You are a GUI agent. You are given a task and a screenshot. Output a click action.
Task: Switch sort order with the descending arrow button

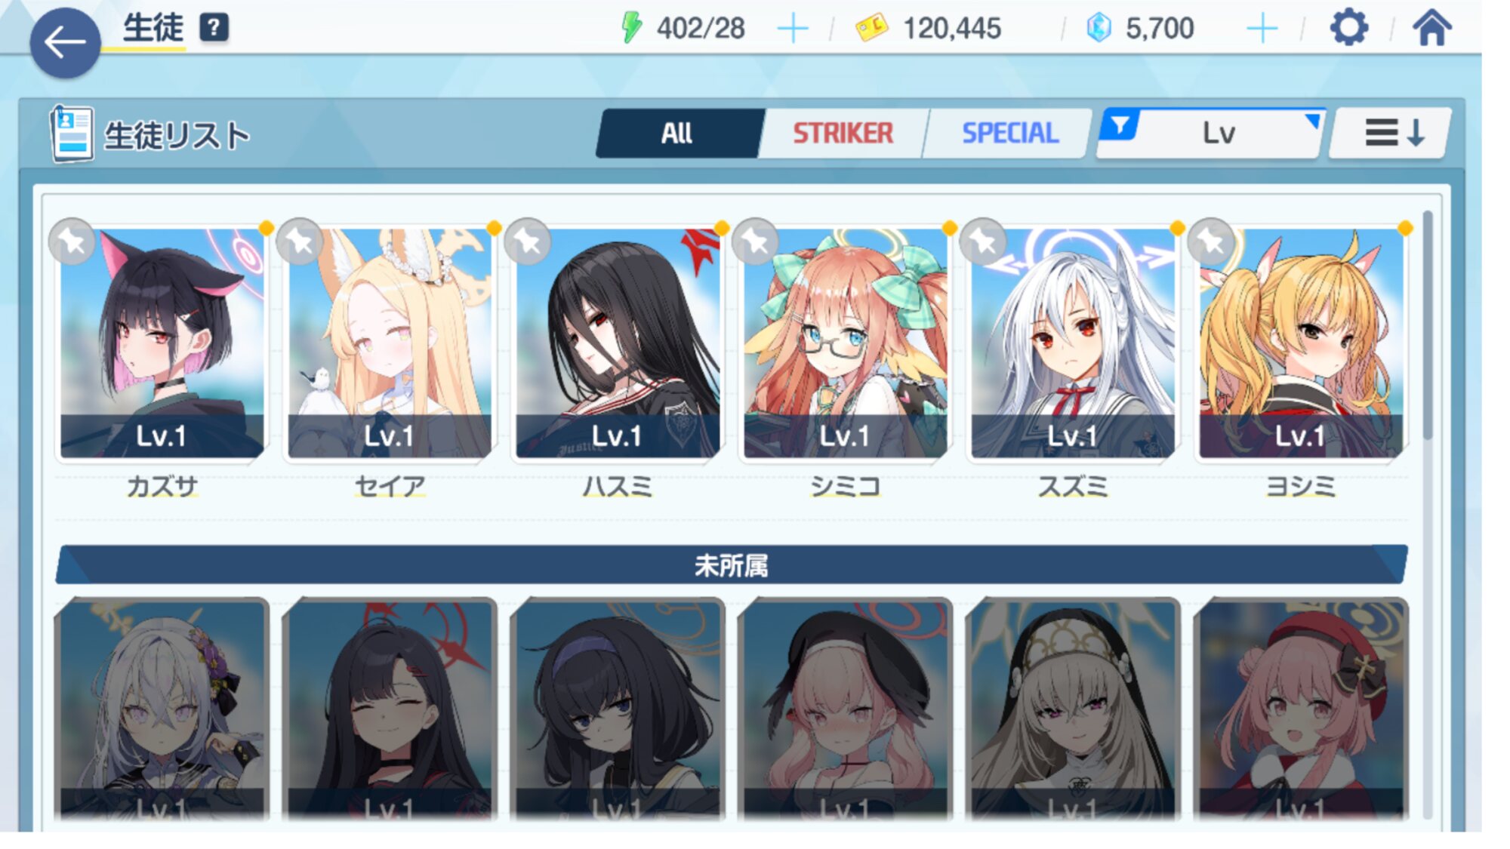[x=1391, y=134]
